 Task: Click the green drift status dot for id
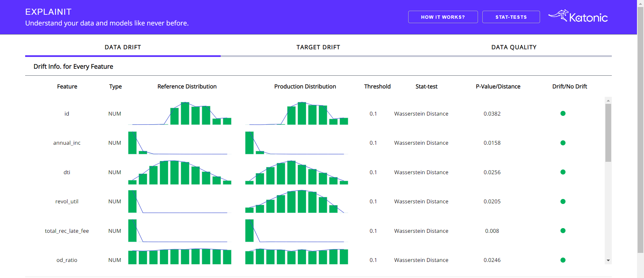(x=563, y=114)
